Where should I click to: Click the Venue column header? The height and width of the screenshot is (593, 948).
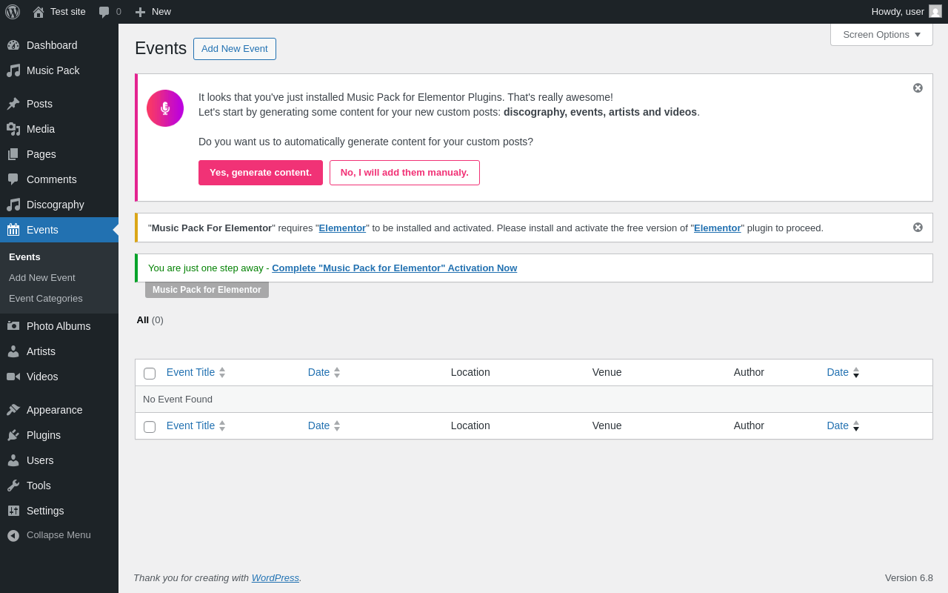pyautogui.click(x=607, y=372)
